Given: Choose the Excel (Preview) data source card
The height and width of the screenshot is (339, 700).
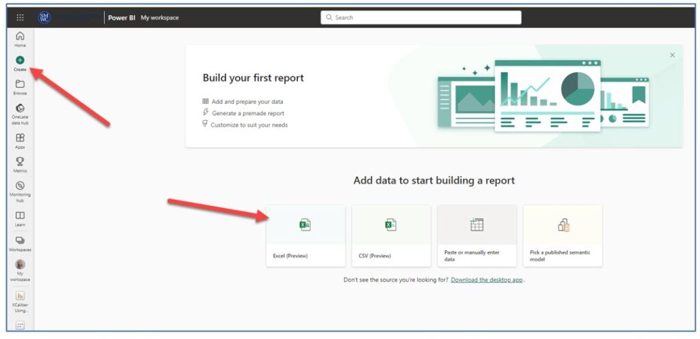Looking at the screenshot, I should [x=306, y=235].
